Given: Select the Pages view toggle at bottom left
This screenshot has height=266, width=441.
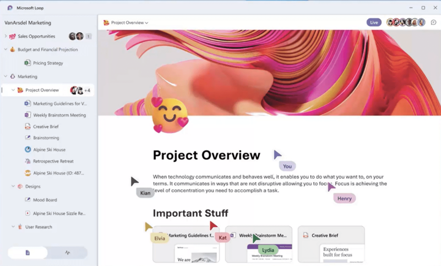Looking at the screenshot, I should point(27,252).
